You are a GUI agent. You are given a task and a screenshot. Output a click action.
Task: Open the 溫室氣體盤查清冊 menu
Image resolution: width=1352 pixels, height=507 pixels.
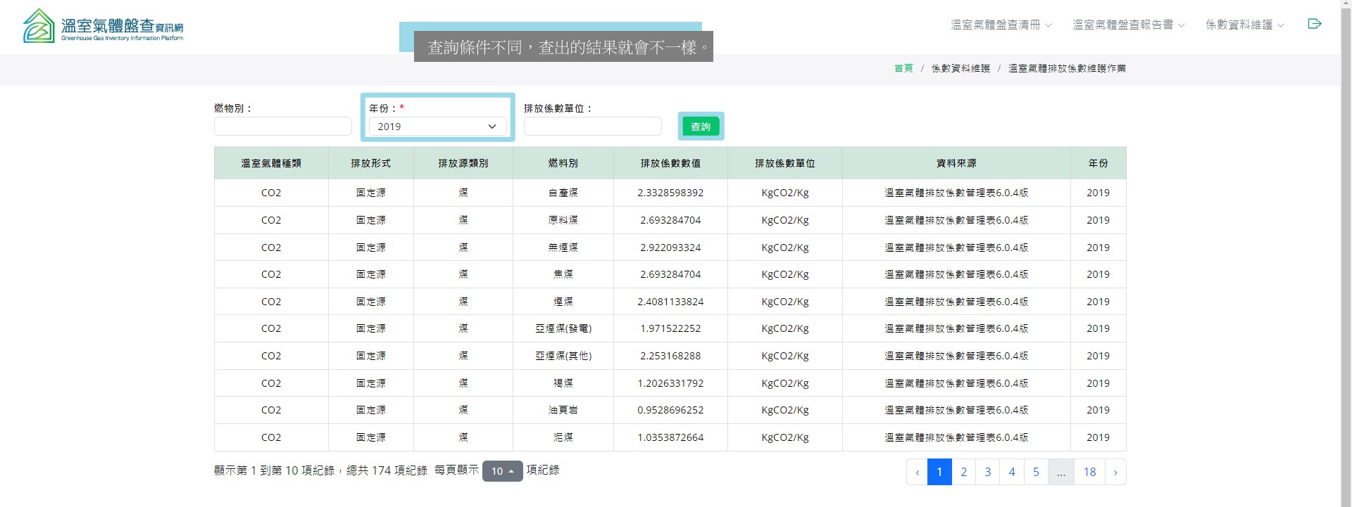coord(1001,25)
